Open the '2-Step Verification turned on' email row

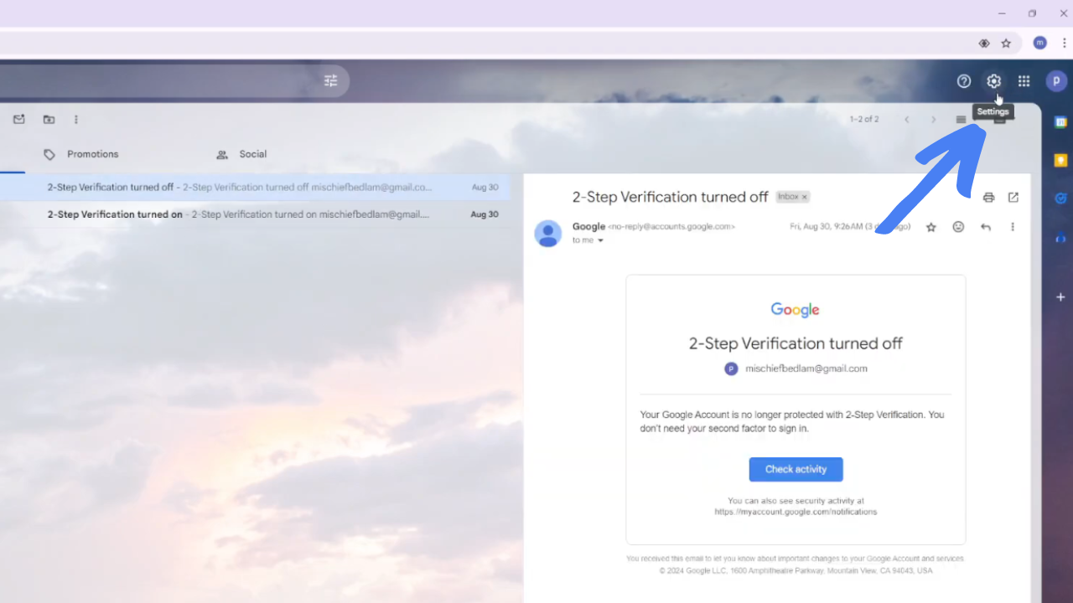tap(255, 214)
